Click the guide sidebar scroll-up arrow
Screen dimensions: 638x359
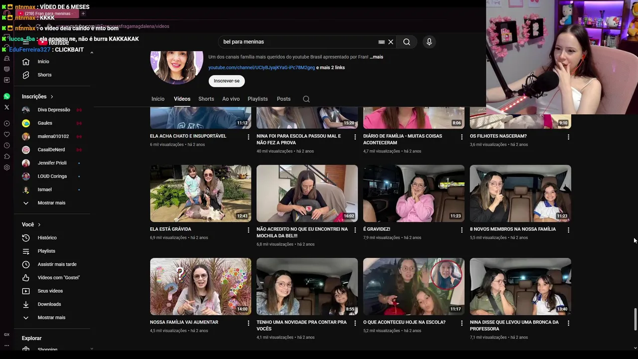click(92, 53)
